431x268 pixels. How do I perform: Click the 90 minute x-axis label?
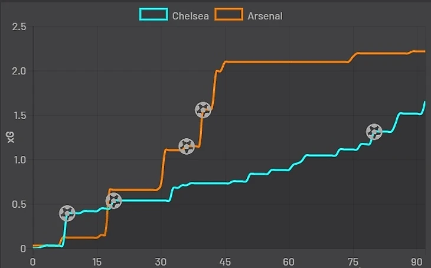click(417, 262)
